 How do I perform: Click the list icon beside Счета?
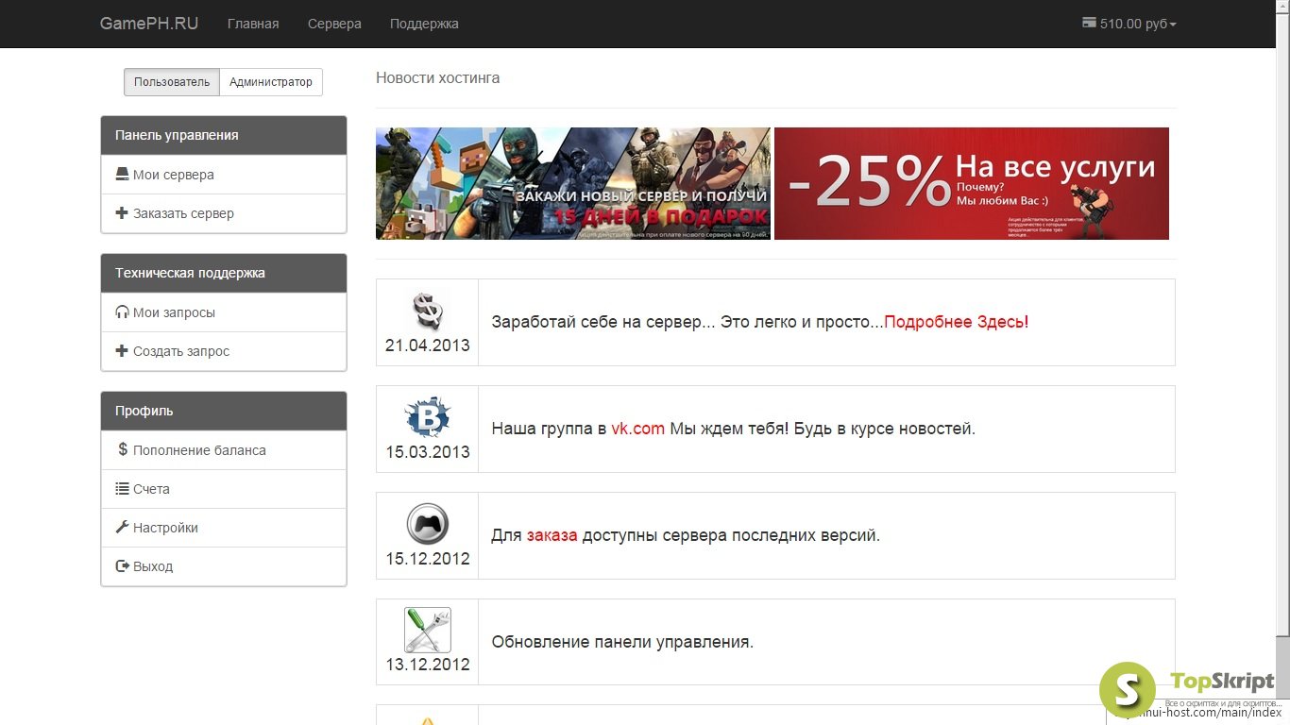coord(122,489)
